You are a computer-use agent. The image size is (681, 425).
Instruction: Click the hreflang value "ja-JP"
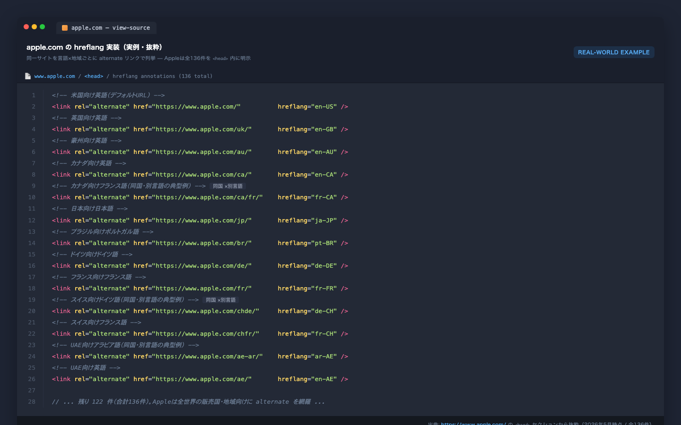point(324,221)
